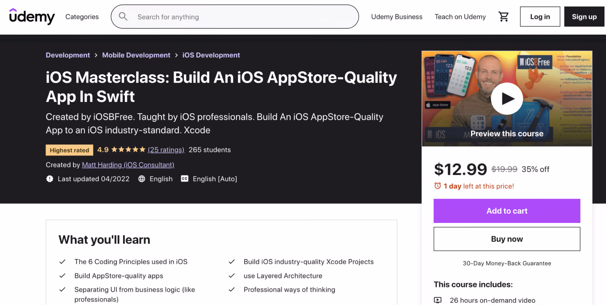The height and width of the screenshot is (305, 606).
Task: Click the Highest rated badge
Action: (x=69, y=150)
